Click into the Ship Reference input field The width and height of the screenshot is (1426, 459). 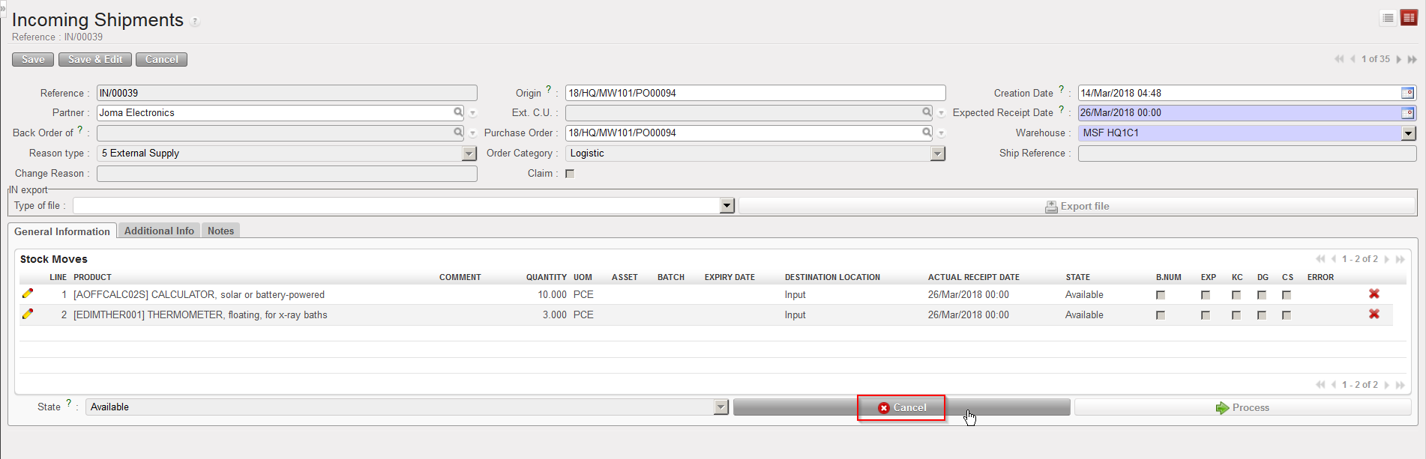tap(1246, 153)
